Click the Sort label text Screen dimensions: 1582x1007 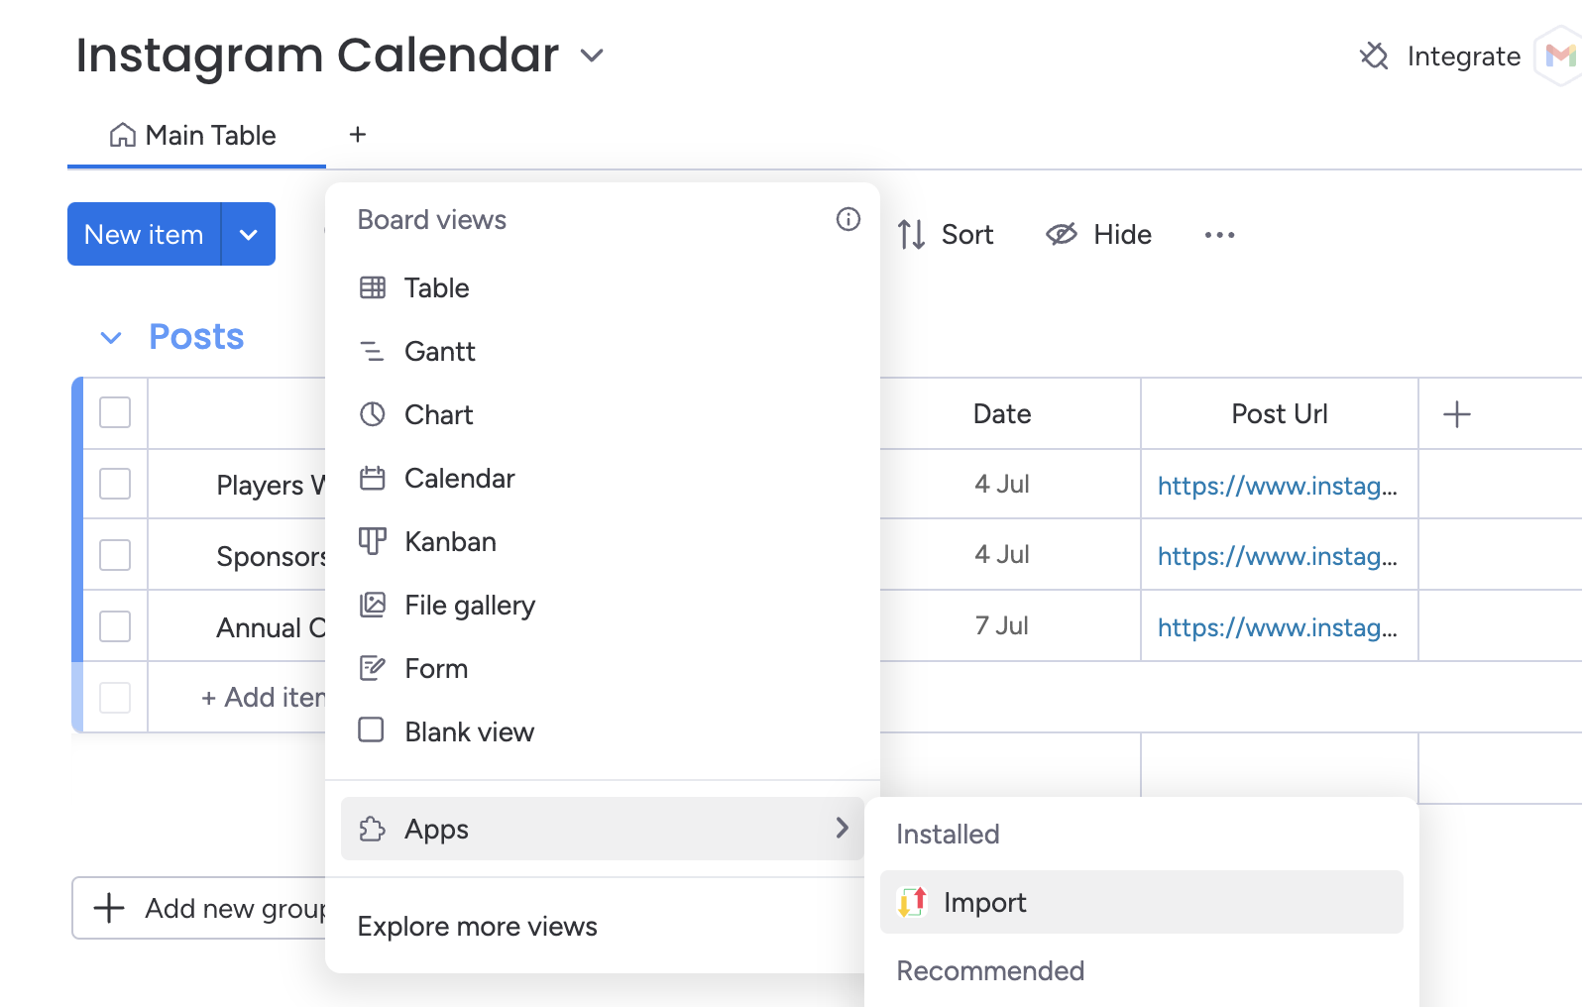967,235
